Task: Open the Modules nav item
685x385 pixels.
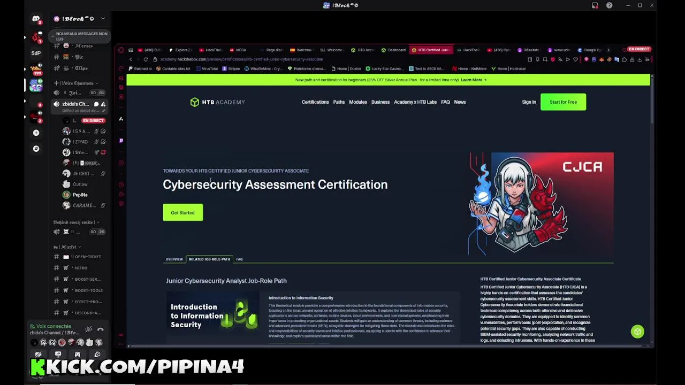Action: [358, 102]
